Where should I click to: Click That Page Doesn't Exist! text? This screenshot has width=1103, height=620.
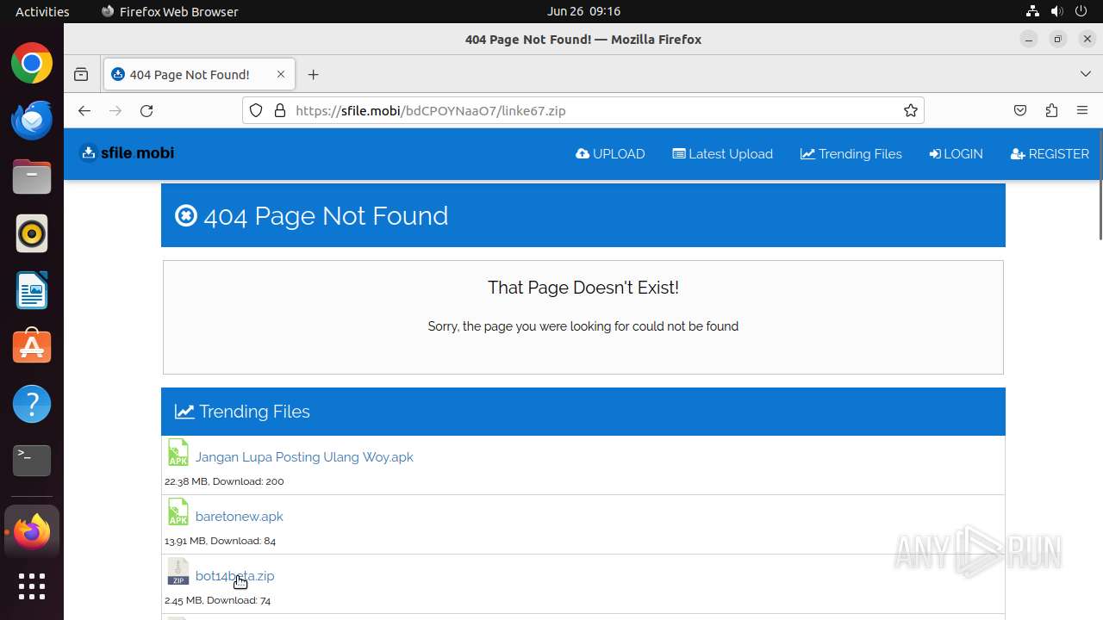pos(583,288)
